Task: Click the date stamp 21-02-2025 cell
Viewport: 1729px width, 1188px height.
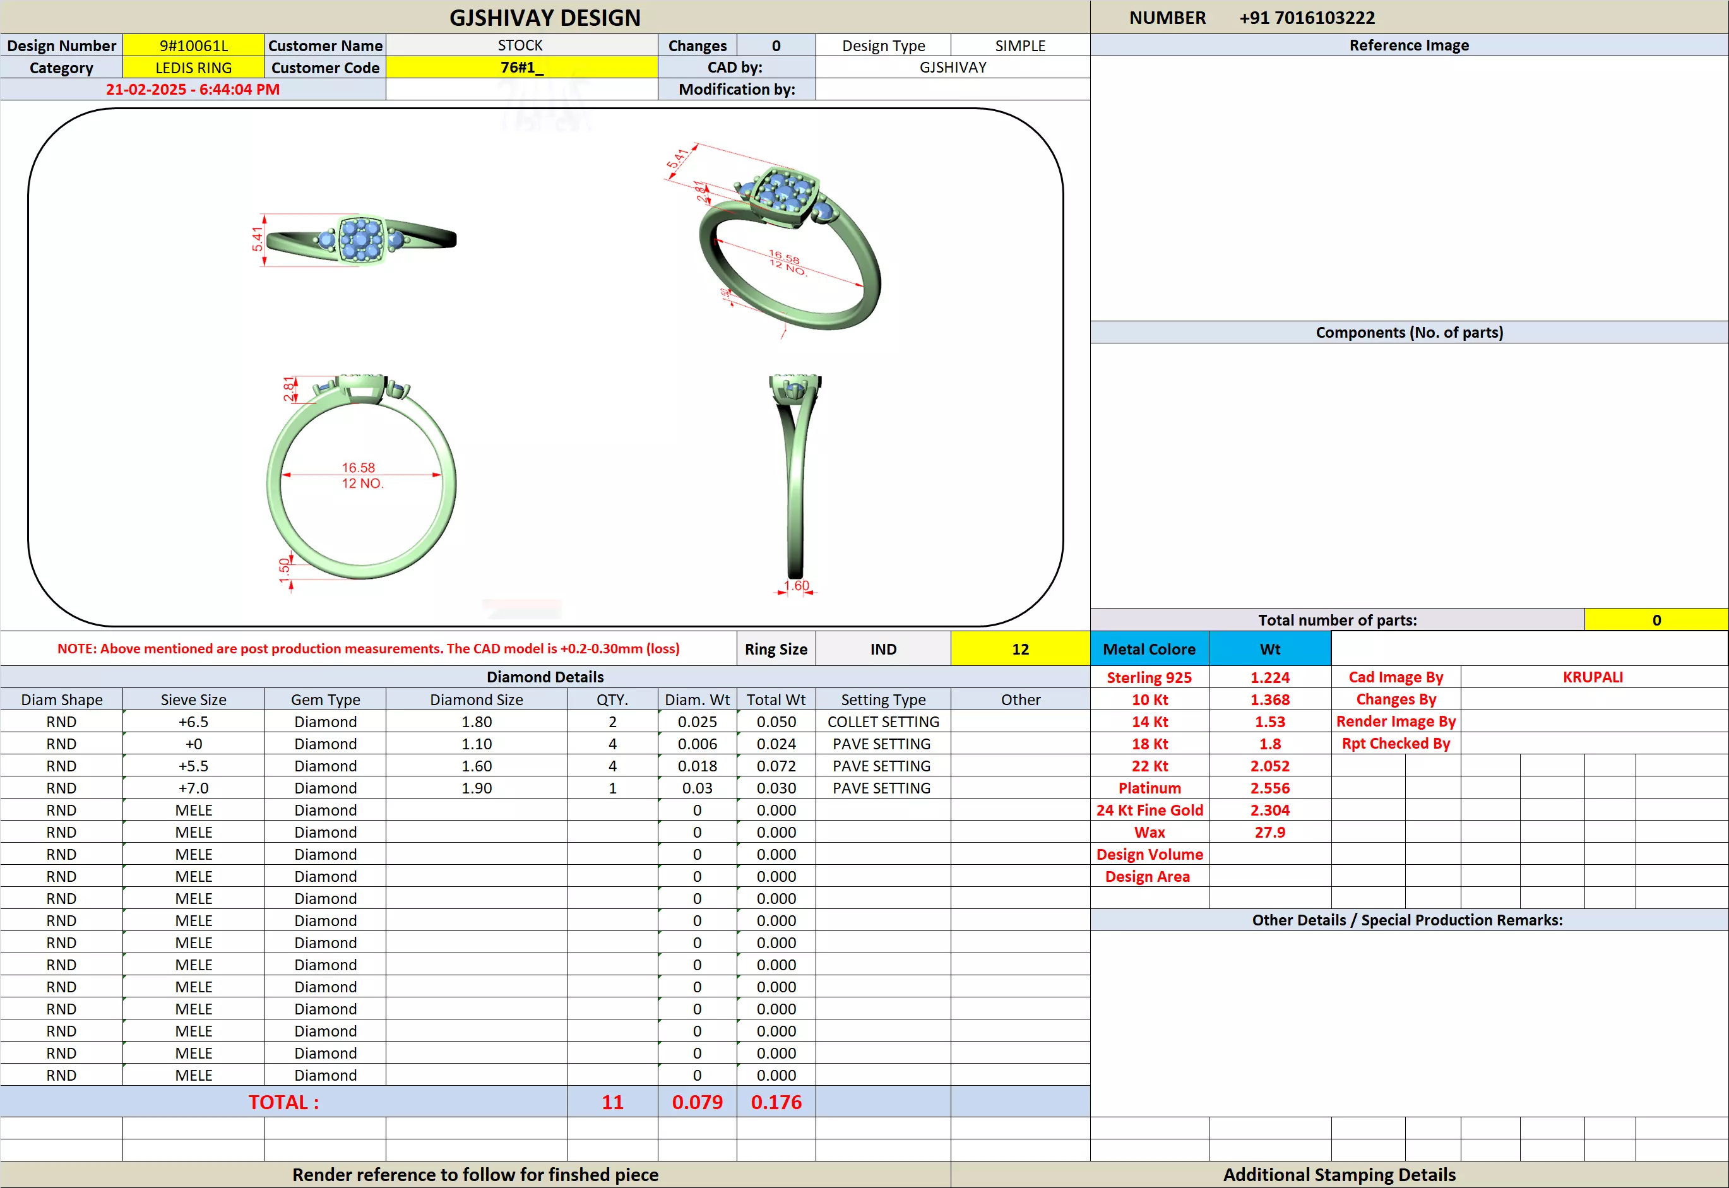Action: click(193, 90)
